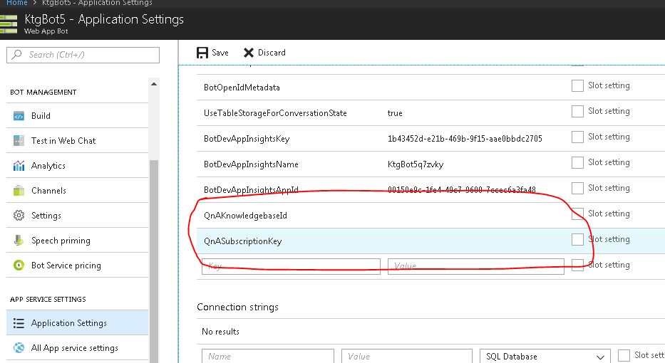The height and width of the screenshot is (363, 665).
Task: Check slot setting for BotOpenIdMetadata
Action: pos(577,86)
